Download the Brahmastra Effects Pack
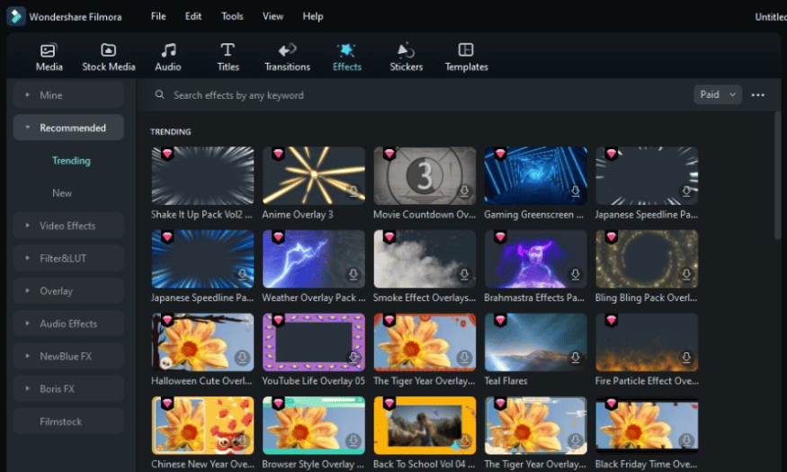787x472 pixels. [576, 274]
